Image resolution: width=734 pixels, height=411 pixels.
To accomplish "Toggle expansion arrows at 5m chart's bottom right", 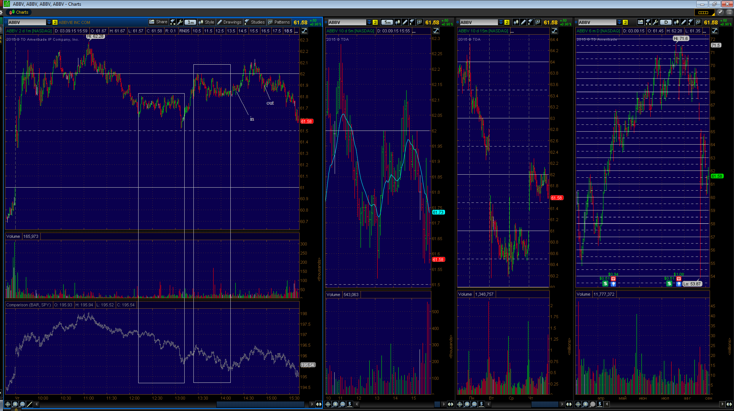I will (450, 404).
